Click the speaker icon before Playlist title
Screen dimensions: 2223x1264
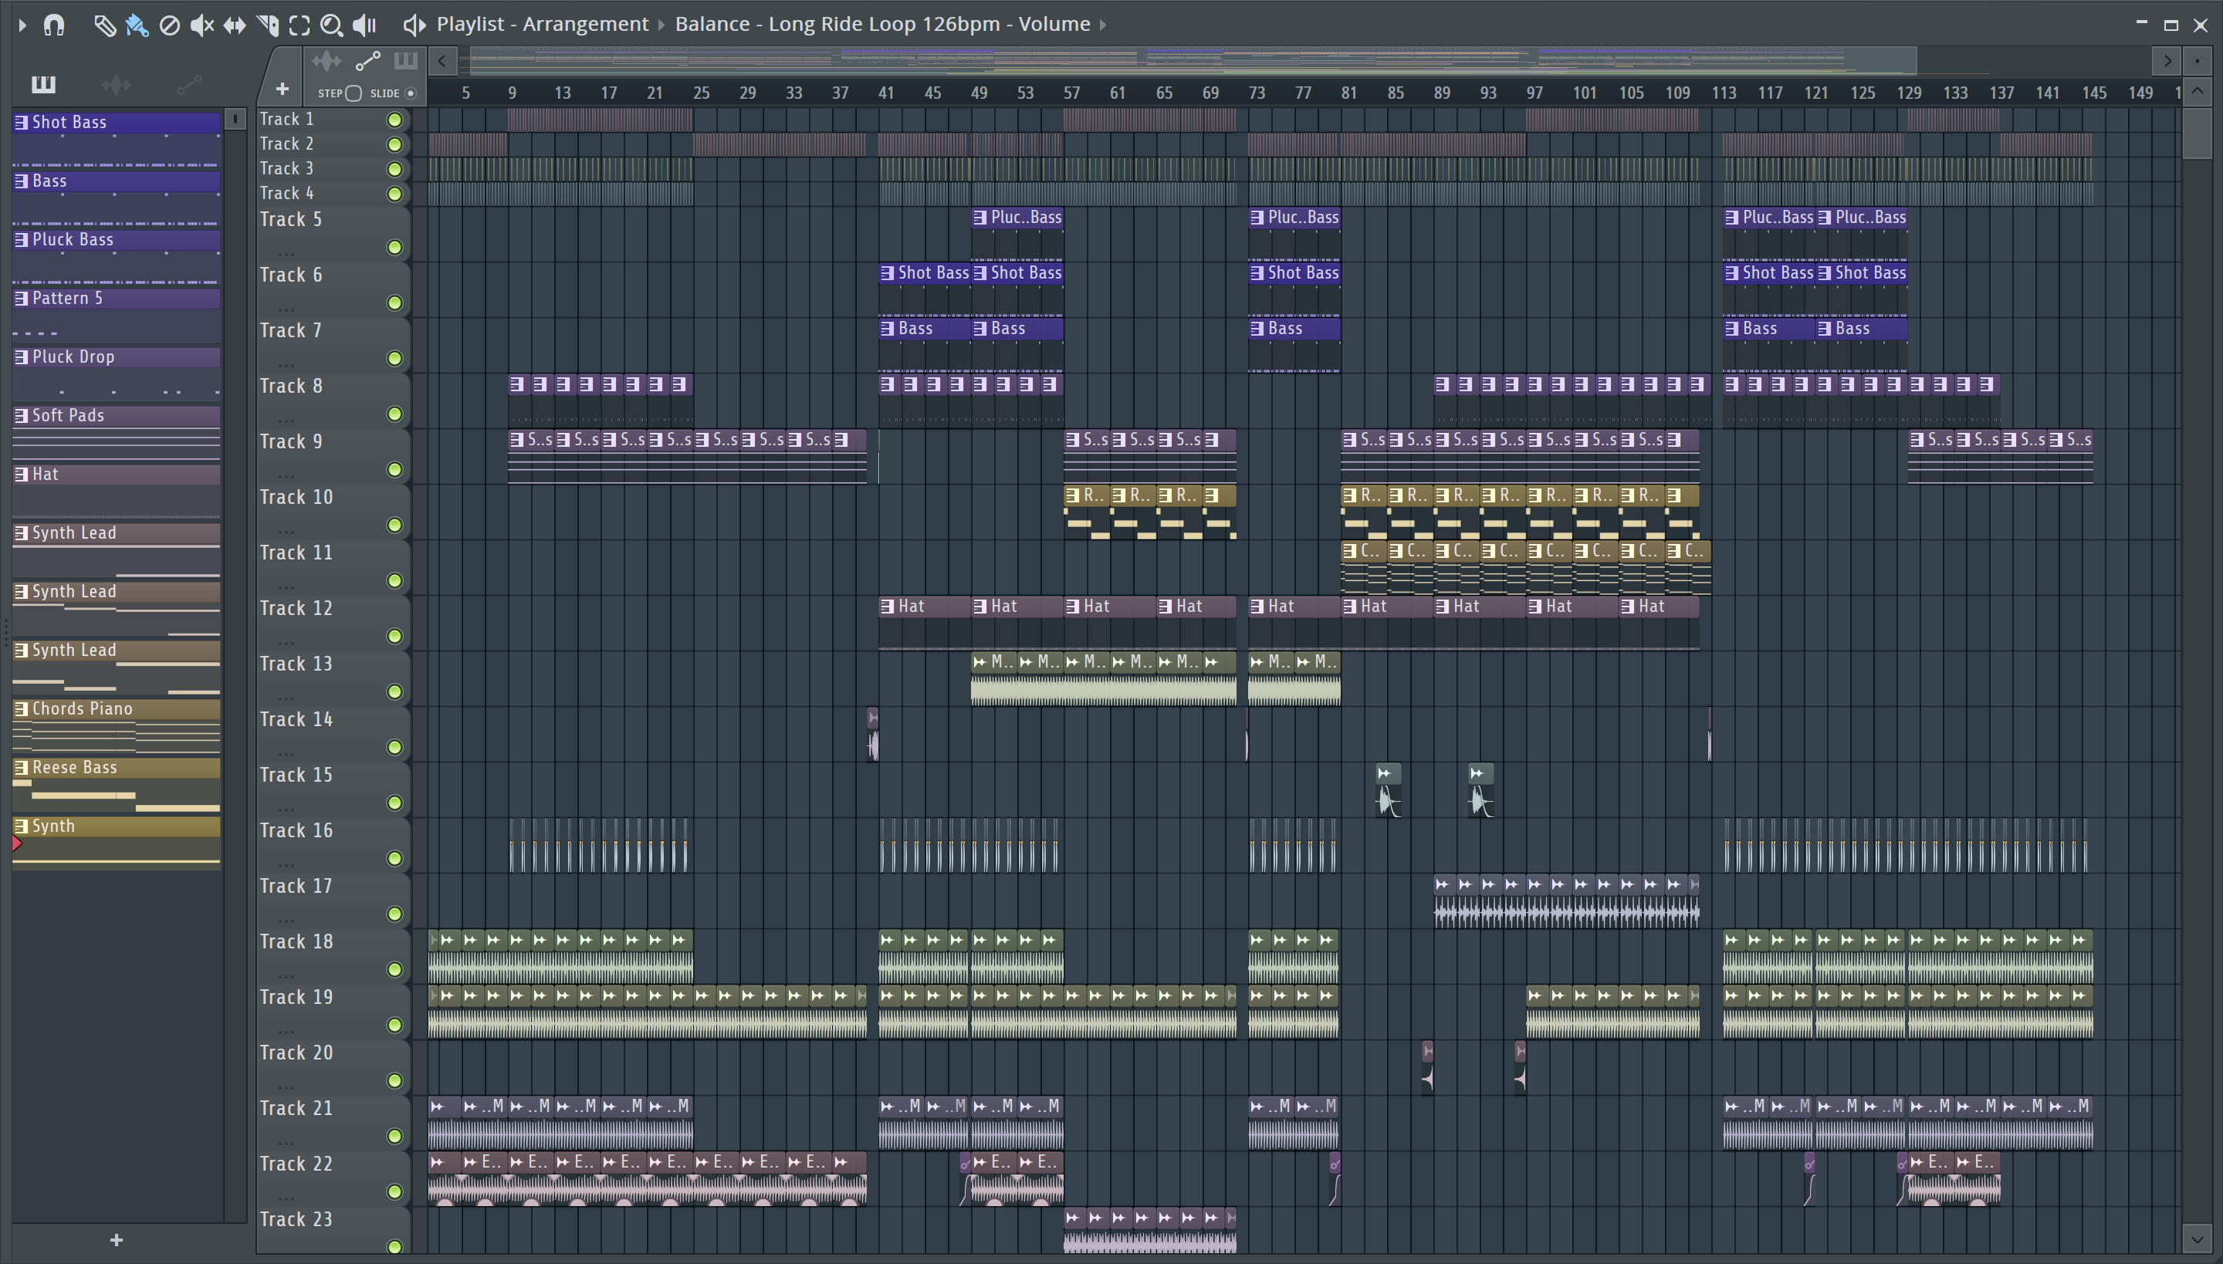coord(414,25)
